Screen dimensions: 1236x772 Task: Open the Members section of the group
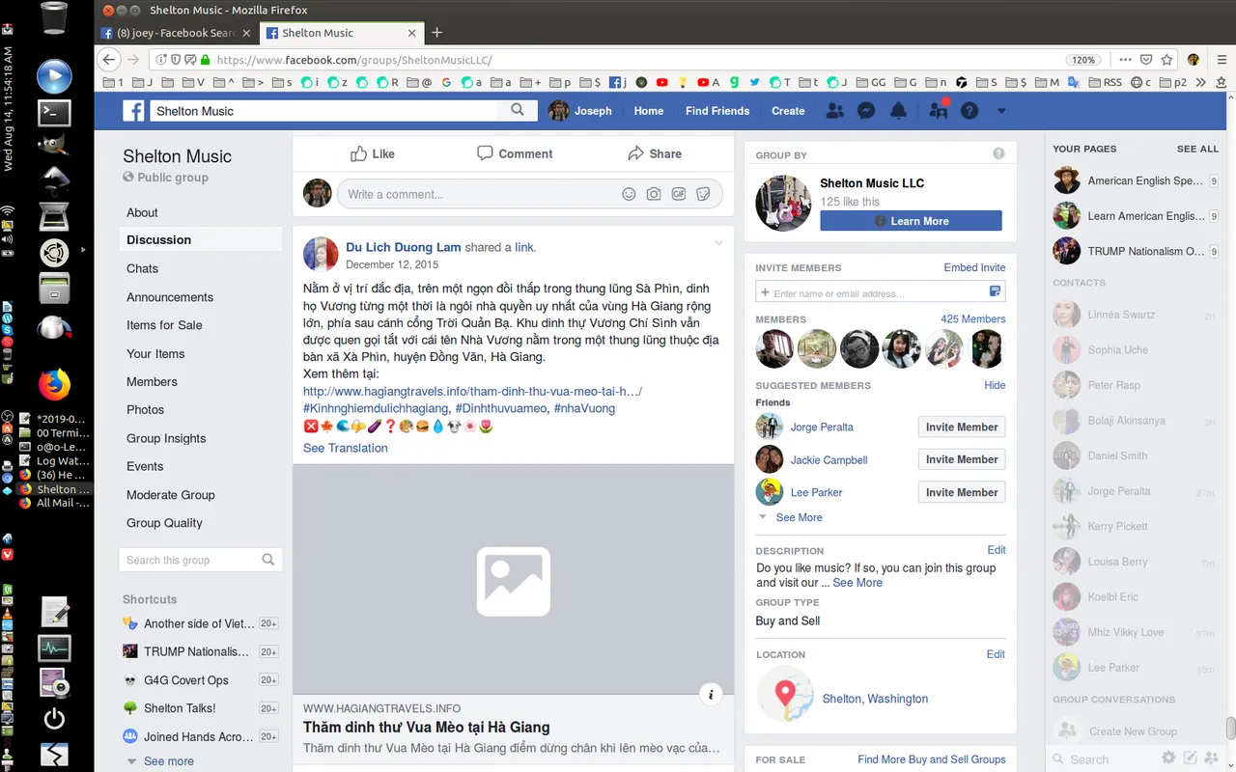[x=152, y=382]
